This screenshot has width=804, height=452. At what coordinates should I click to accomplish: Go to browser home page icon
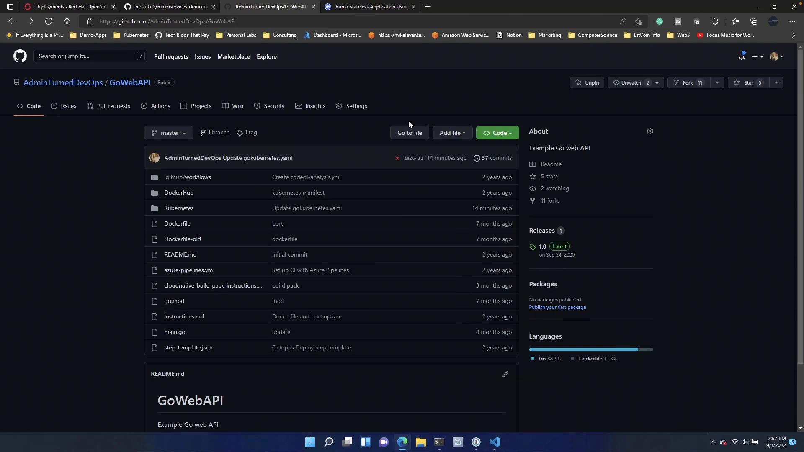click(67, 21)
